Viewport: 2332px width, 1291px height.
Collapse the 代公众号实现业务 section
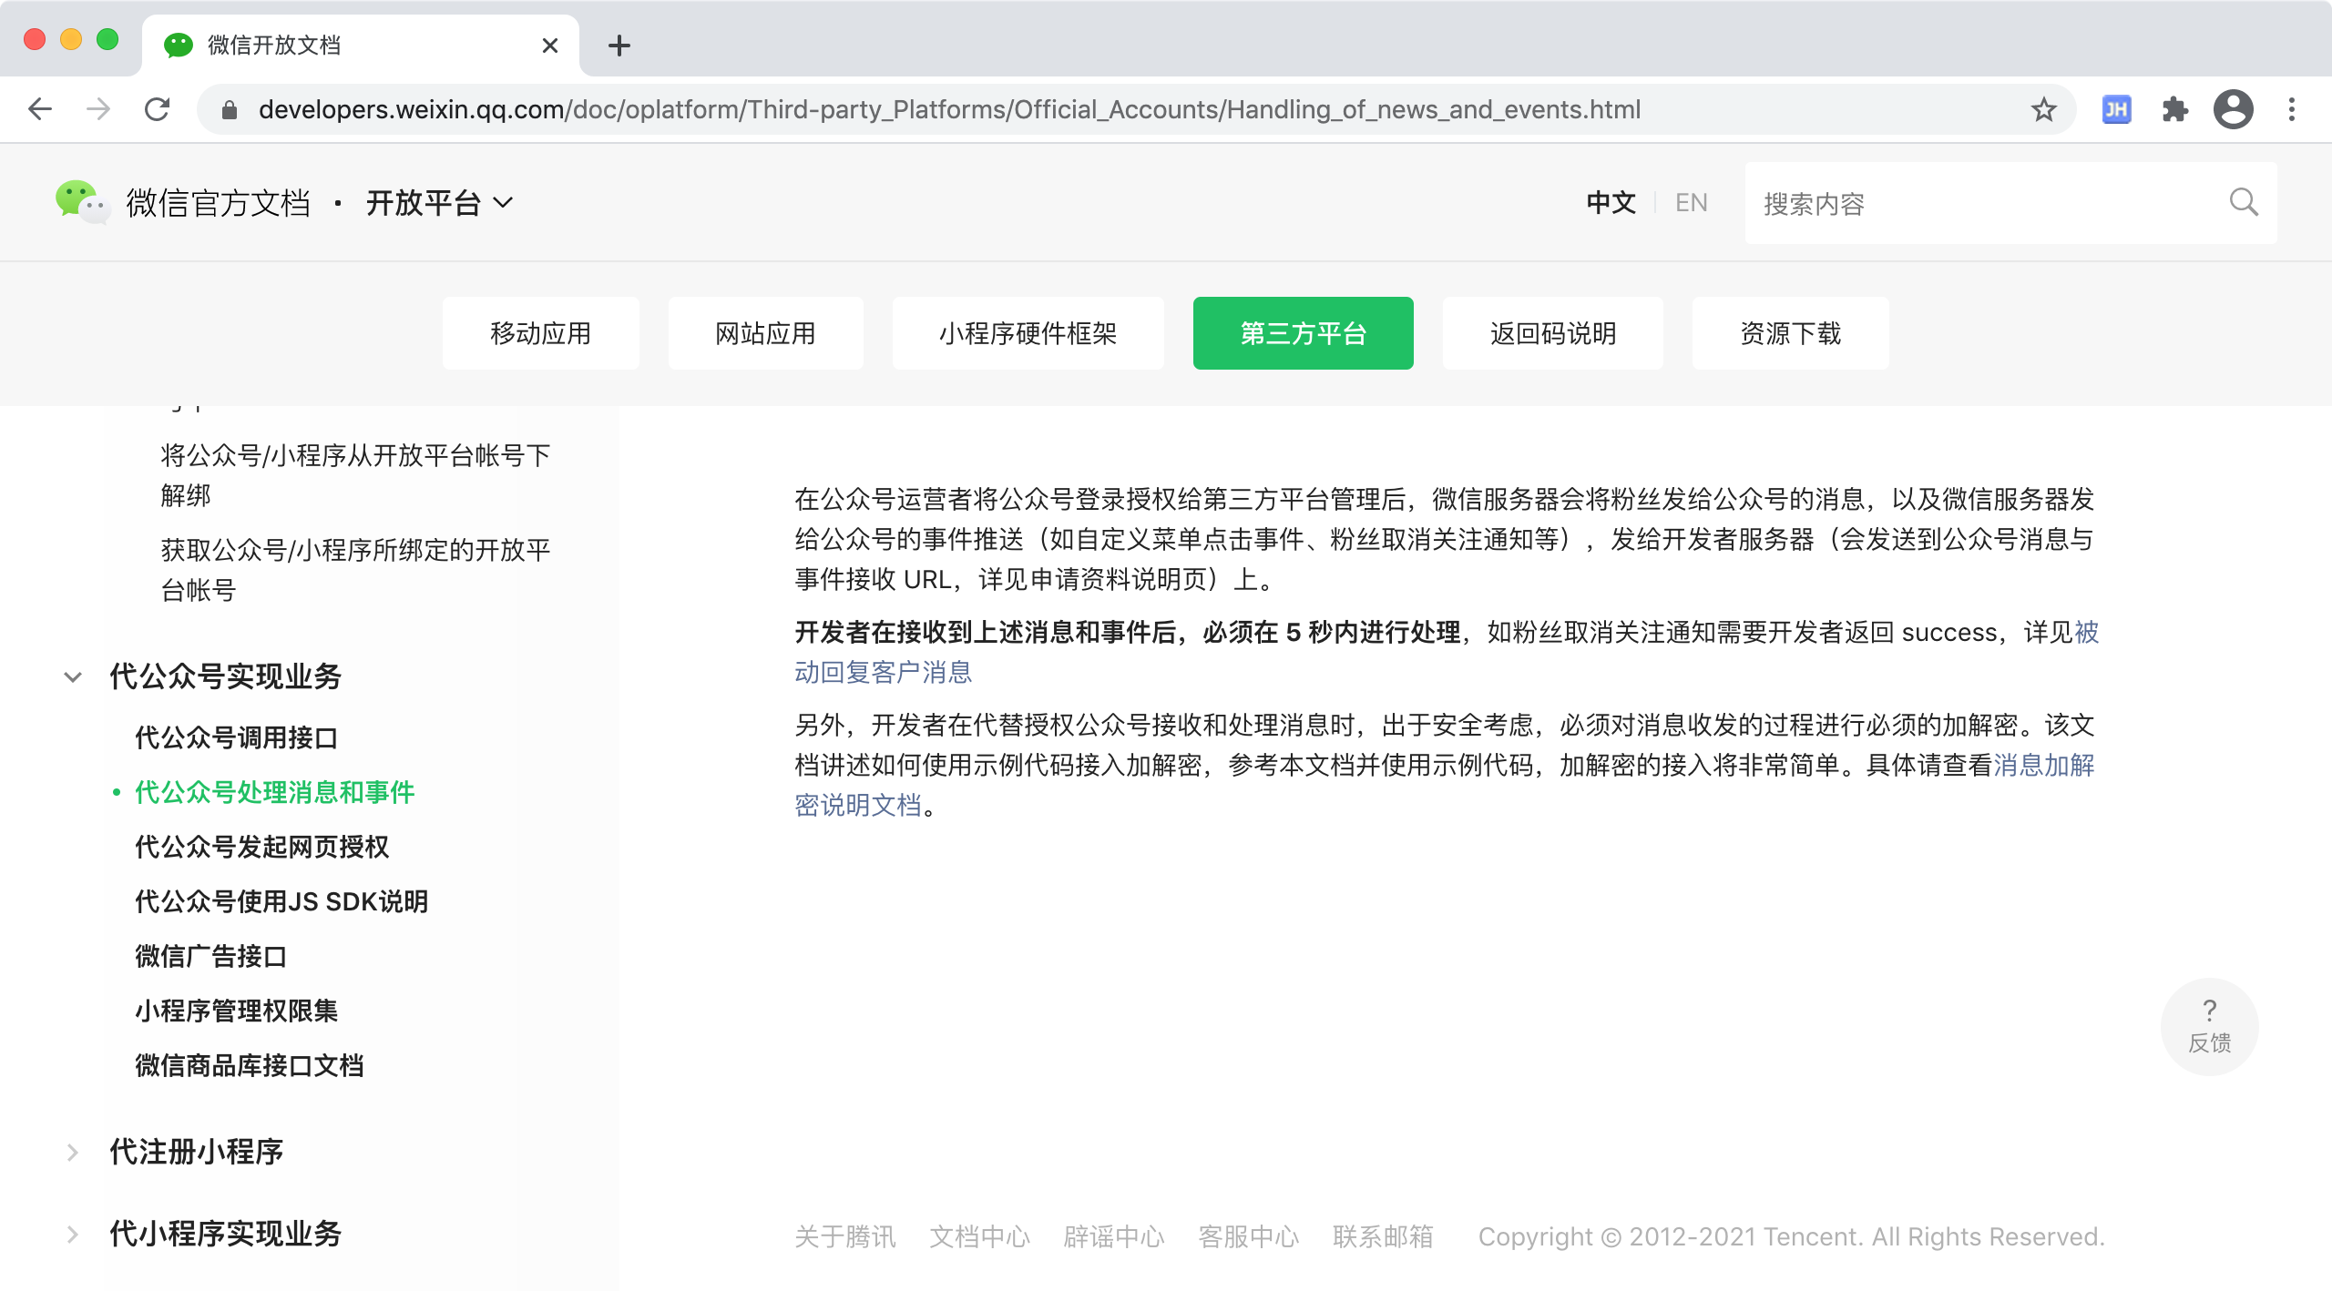click(x=73, y=676)
